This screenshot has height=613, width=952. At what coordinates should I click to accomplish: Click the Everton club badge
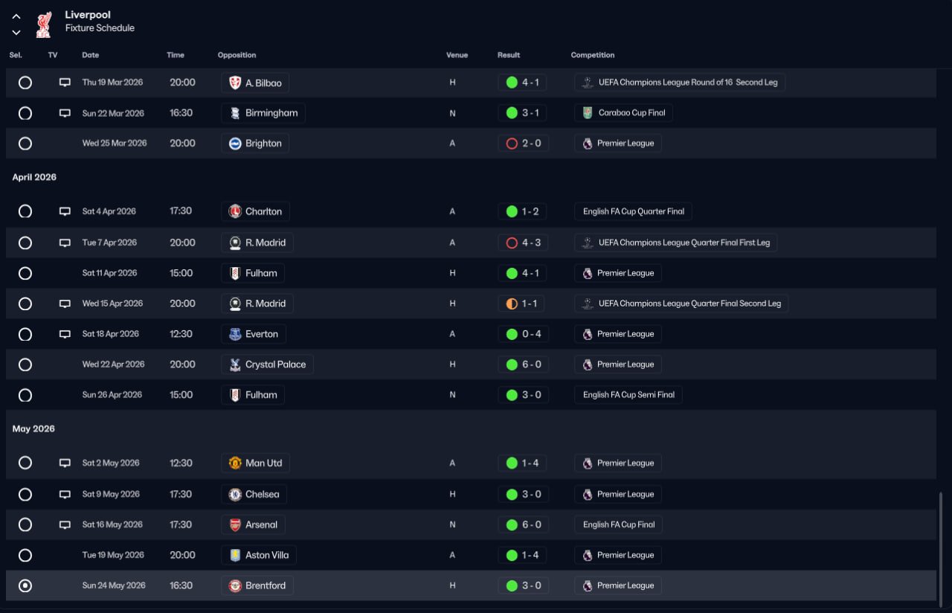coord(235,334)
